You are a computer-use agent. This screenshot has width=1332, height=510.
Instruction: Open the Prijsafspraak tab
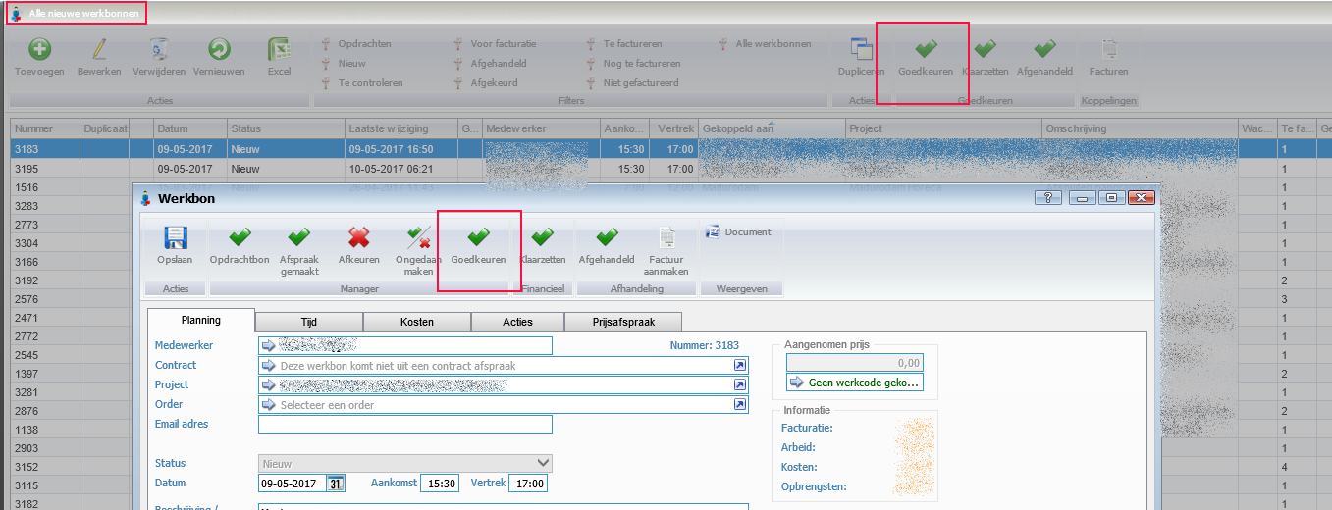coord(622,322)
